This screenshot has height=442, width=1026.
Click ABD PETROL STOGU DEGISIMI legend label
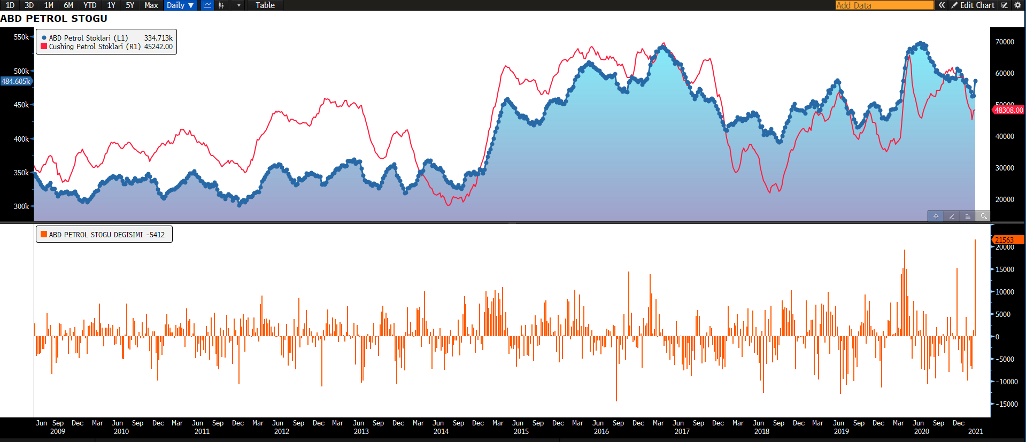pyautogui.click(x=96, y=235)
